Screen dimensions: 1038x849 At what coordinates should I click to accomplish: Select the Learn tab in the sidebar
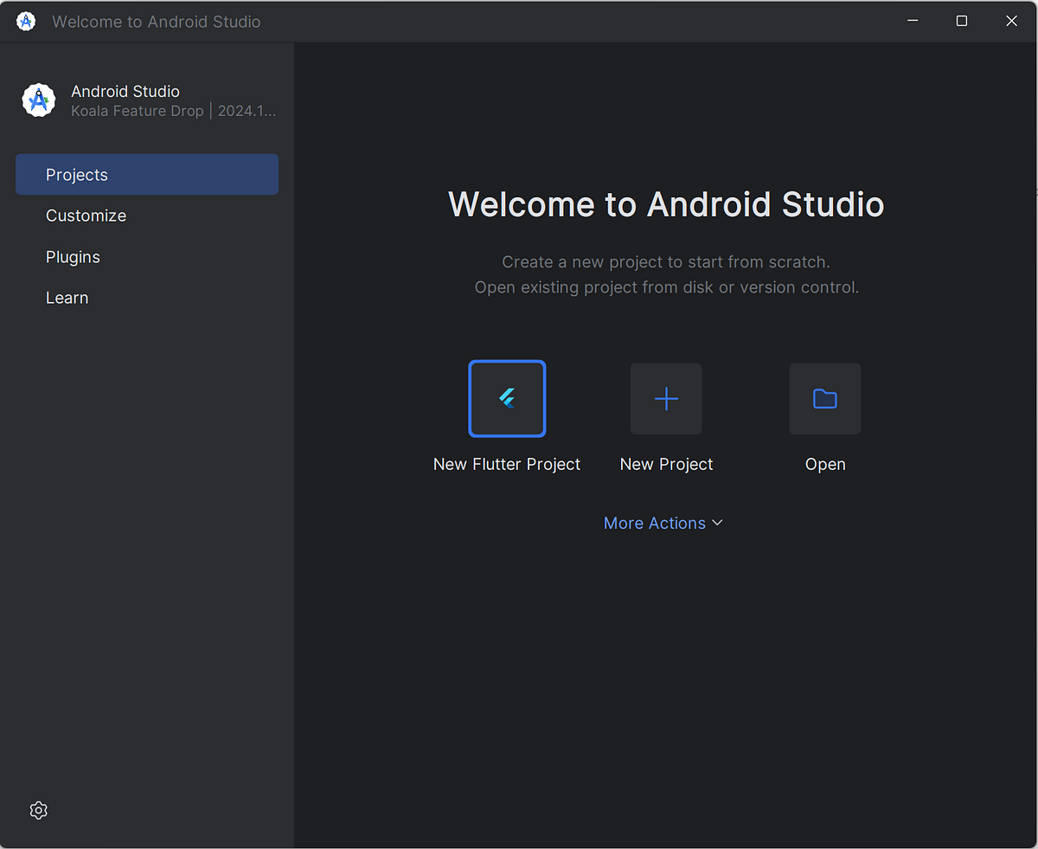coord(67,297)
